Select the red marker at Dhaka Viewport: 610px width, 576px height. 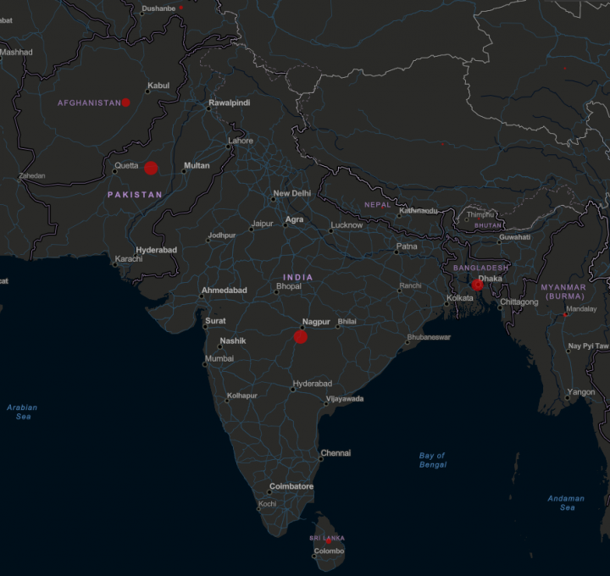(478, 285)
